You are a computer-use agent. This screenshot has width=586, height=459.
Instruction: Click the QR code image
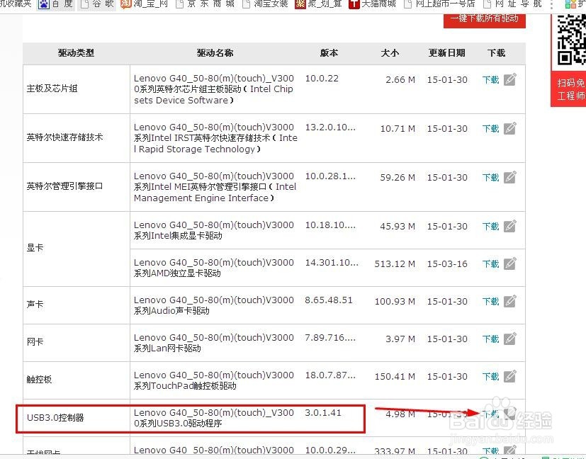pos(571,40)
